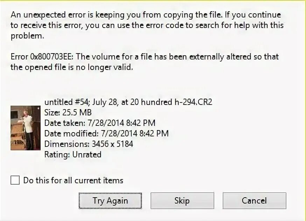Click the 'An unexpected error is keeping you' line

tap(146, 15)
